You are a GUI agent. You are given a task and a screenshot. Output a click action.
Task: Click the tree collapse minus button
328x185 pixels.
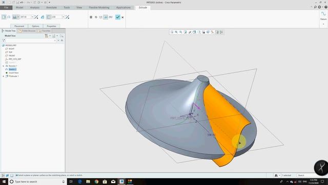(58, 40)
